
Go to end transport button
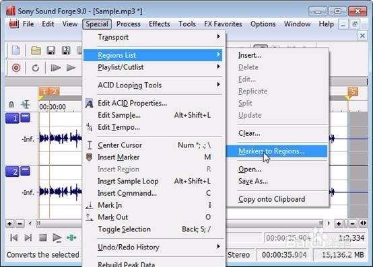(28, 237)
